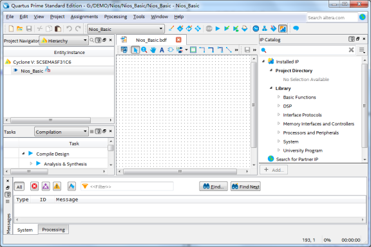Expand Interface Protocols category
This screenshot has width=371, height=247.
point(278,114)
